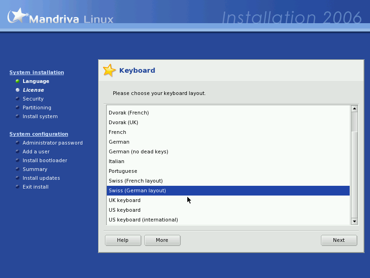Click the Administrator password step
This screenshot has height=278, width=370.
pos(53,143)
